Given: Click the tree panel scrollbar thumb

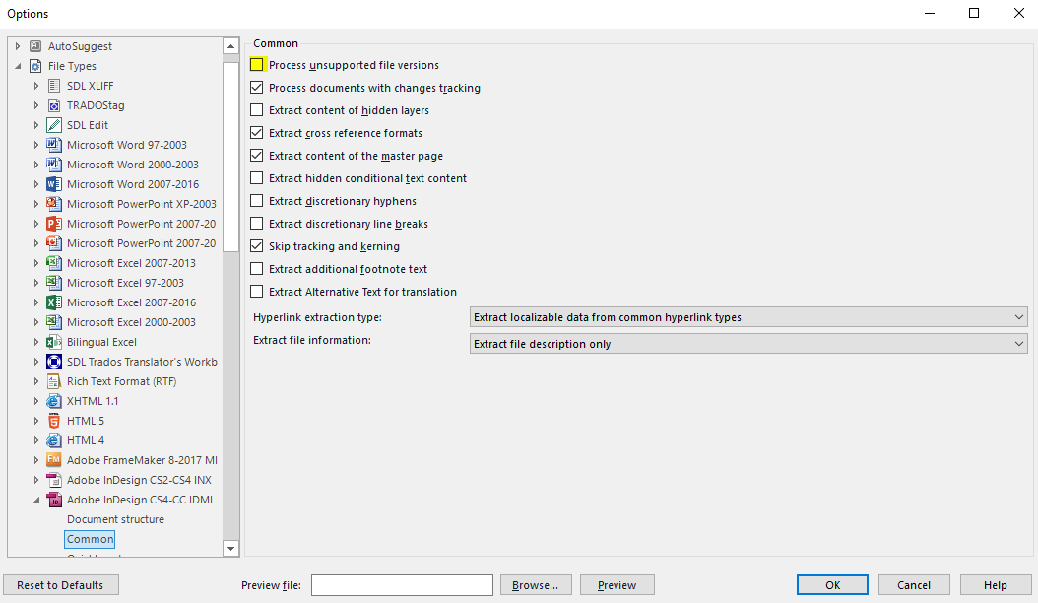Looking at the screenshot, I should click(x=231, y=157).
